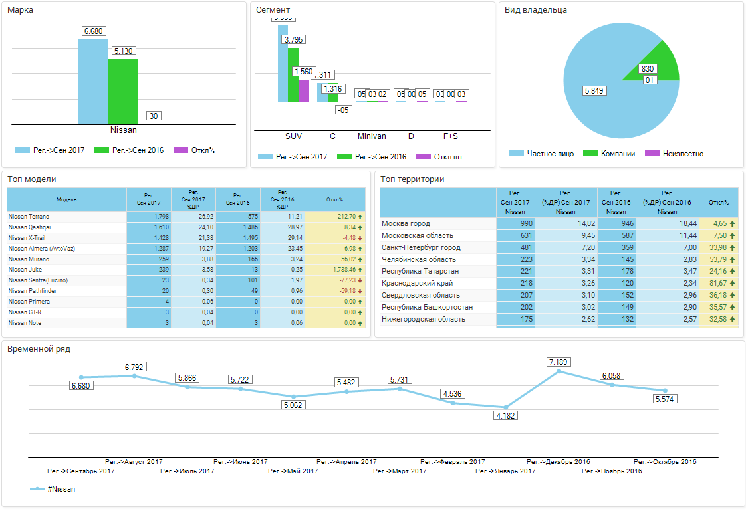Click the blue Частное лицо legend swatch

(x=517, y=153)
